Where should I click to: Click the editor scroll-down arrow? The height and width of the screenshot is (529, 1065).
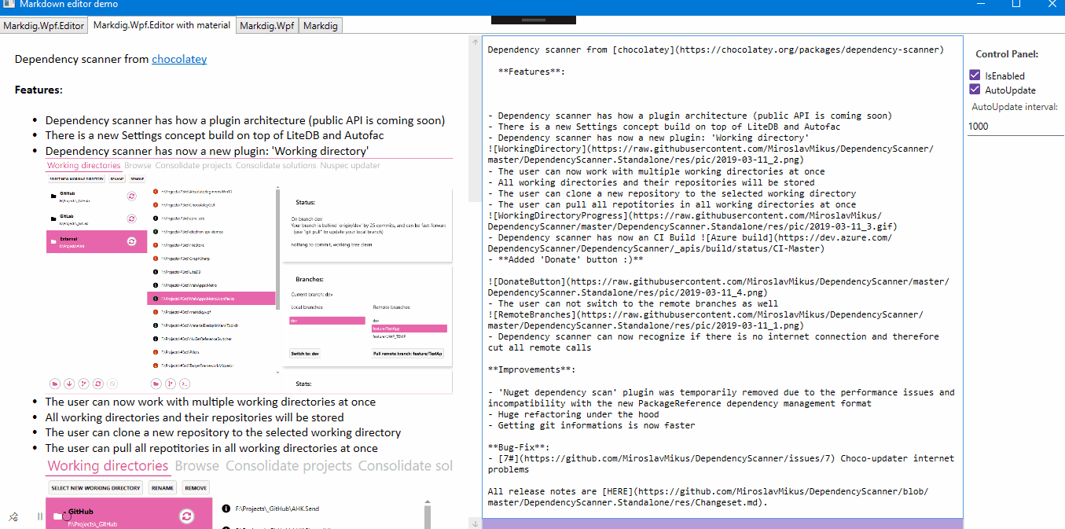tap(474, 523)
